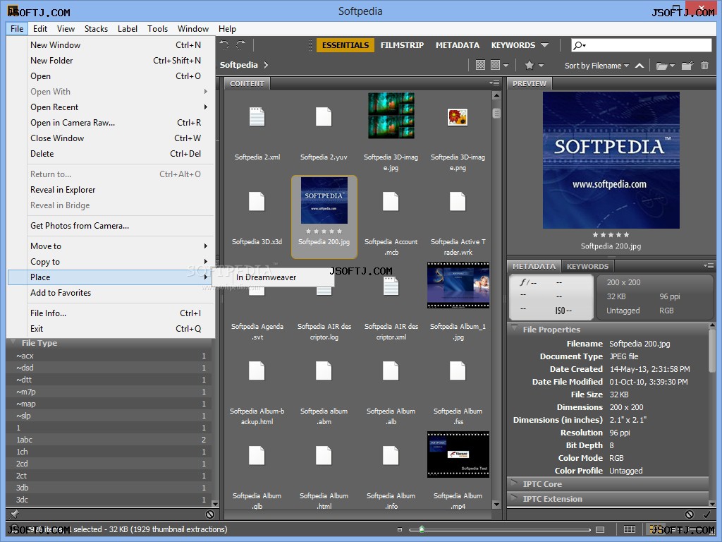Toggle the ~m7p file type filter
Viewport: 722px width, 542px height.
point(109,392)
